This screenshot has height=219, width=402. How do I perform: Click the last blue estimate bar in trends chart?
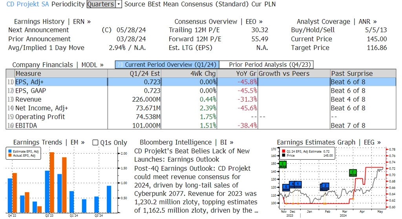point(109,199)
